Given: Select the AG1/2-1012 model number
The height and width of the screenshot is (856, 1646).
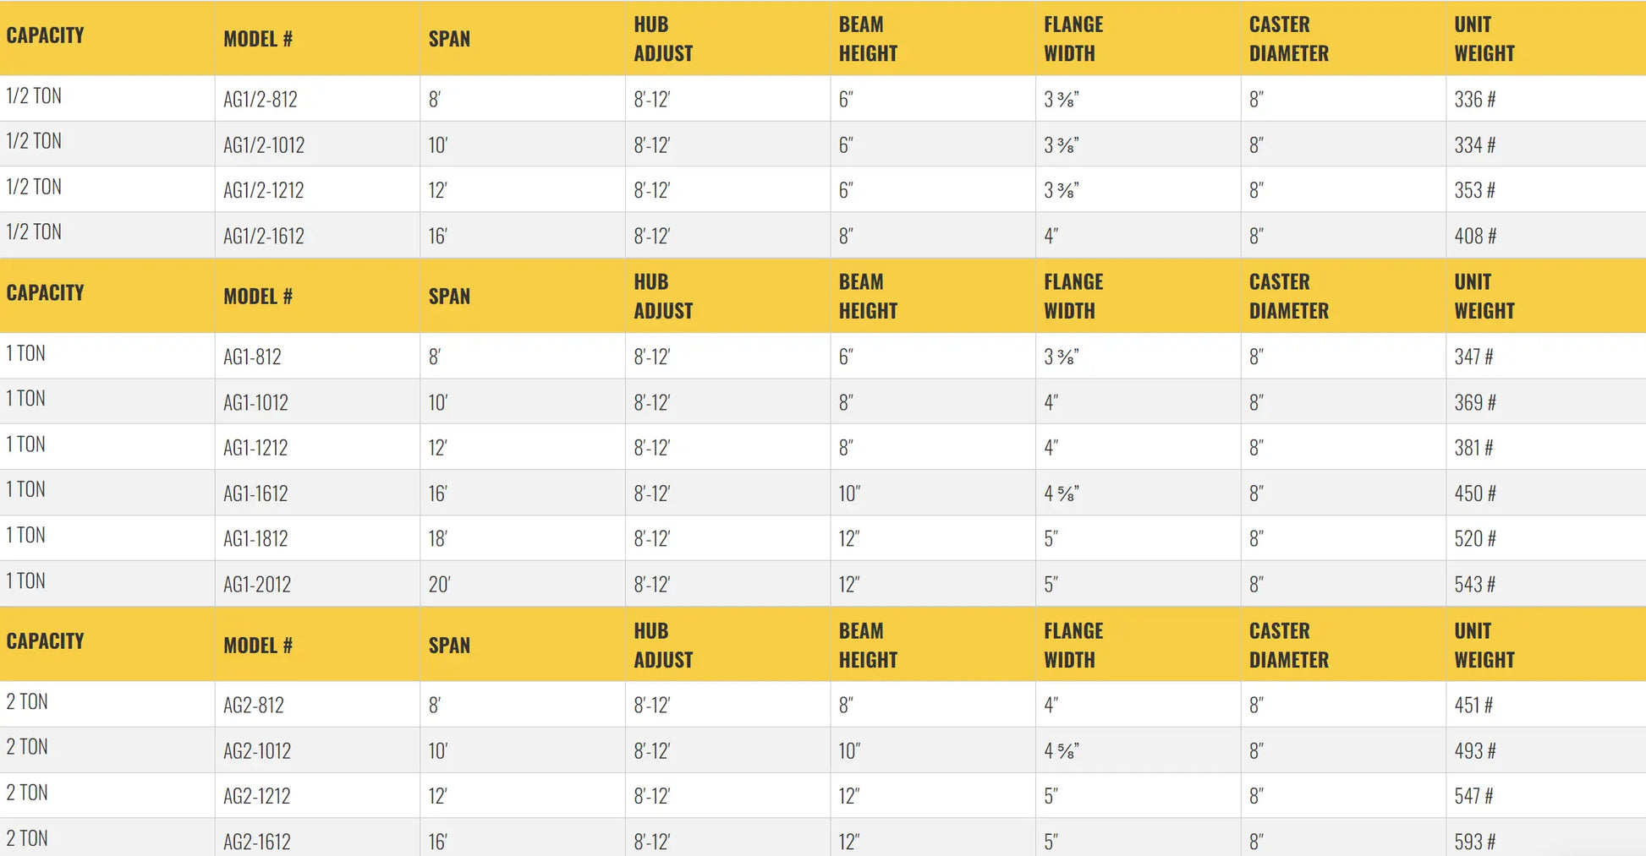Looking at the screenshot, I should coord(264,145).
